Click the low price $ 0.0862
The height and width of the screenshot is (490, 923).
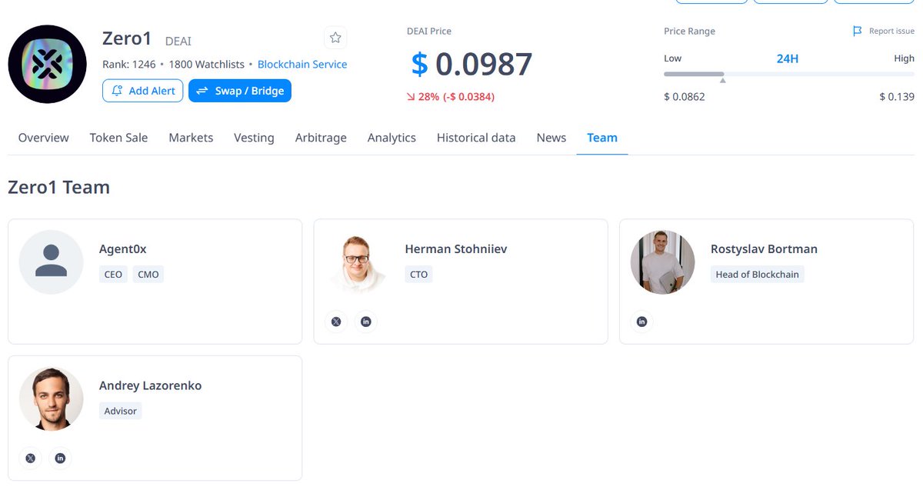(685, 97)
